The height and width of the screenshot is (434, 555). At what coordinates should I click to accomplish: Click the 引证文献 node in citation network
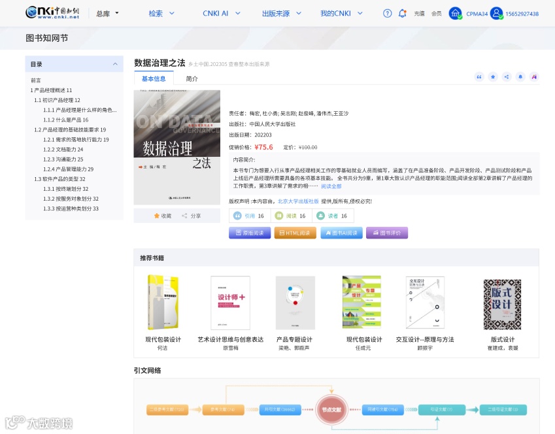coord(442,410)
